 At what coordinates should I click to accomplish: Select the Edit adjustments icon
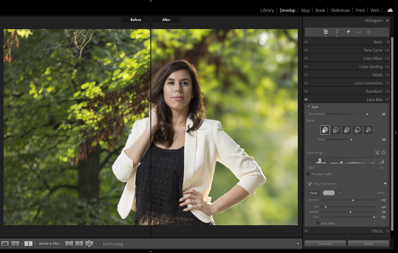point(326,32)
